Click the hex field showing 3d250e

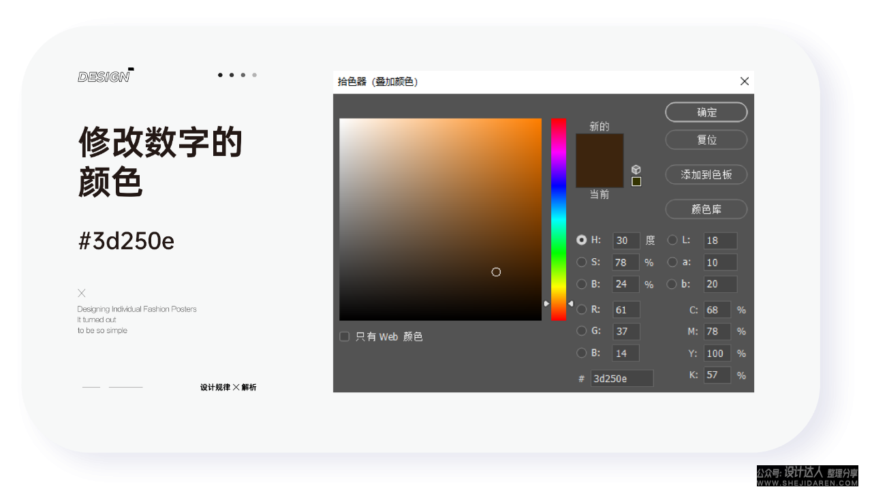[622, 378]
